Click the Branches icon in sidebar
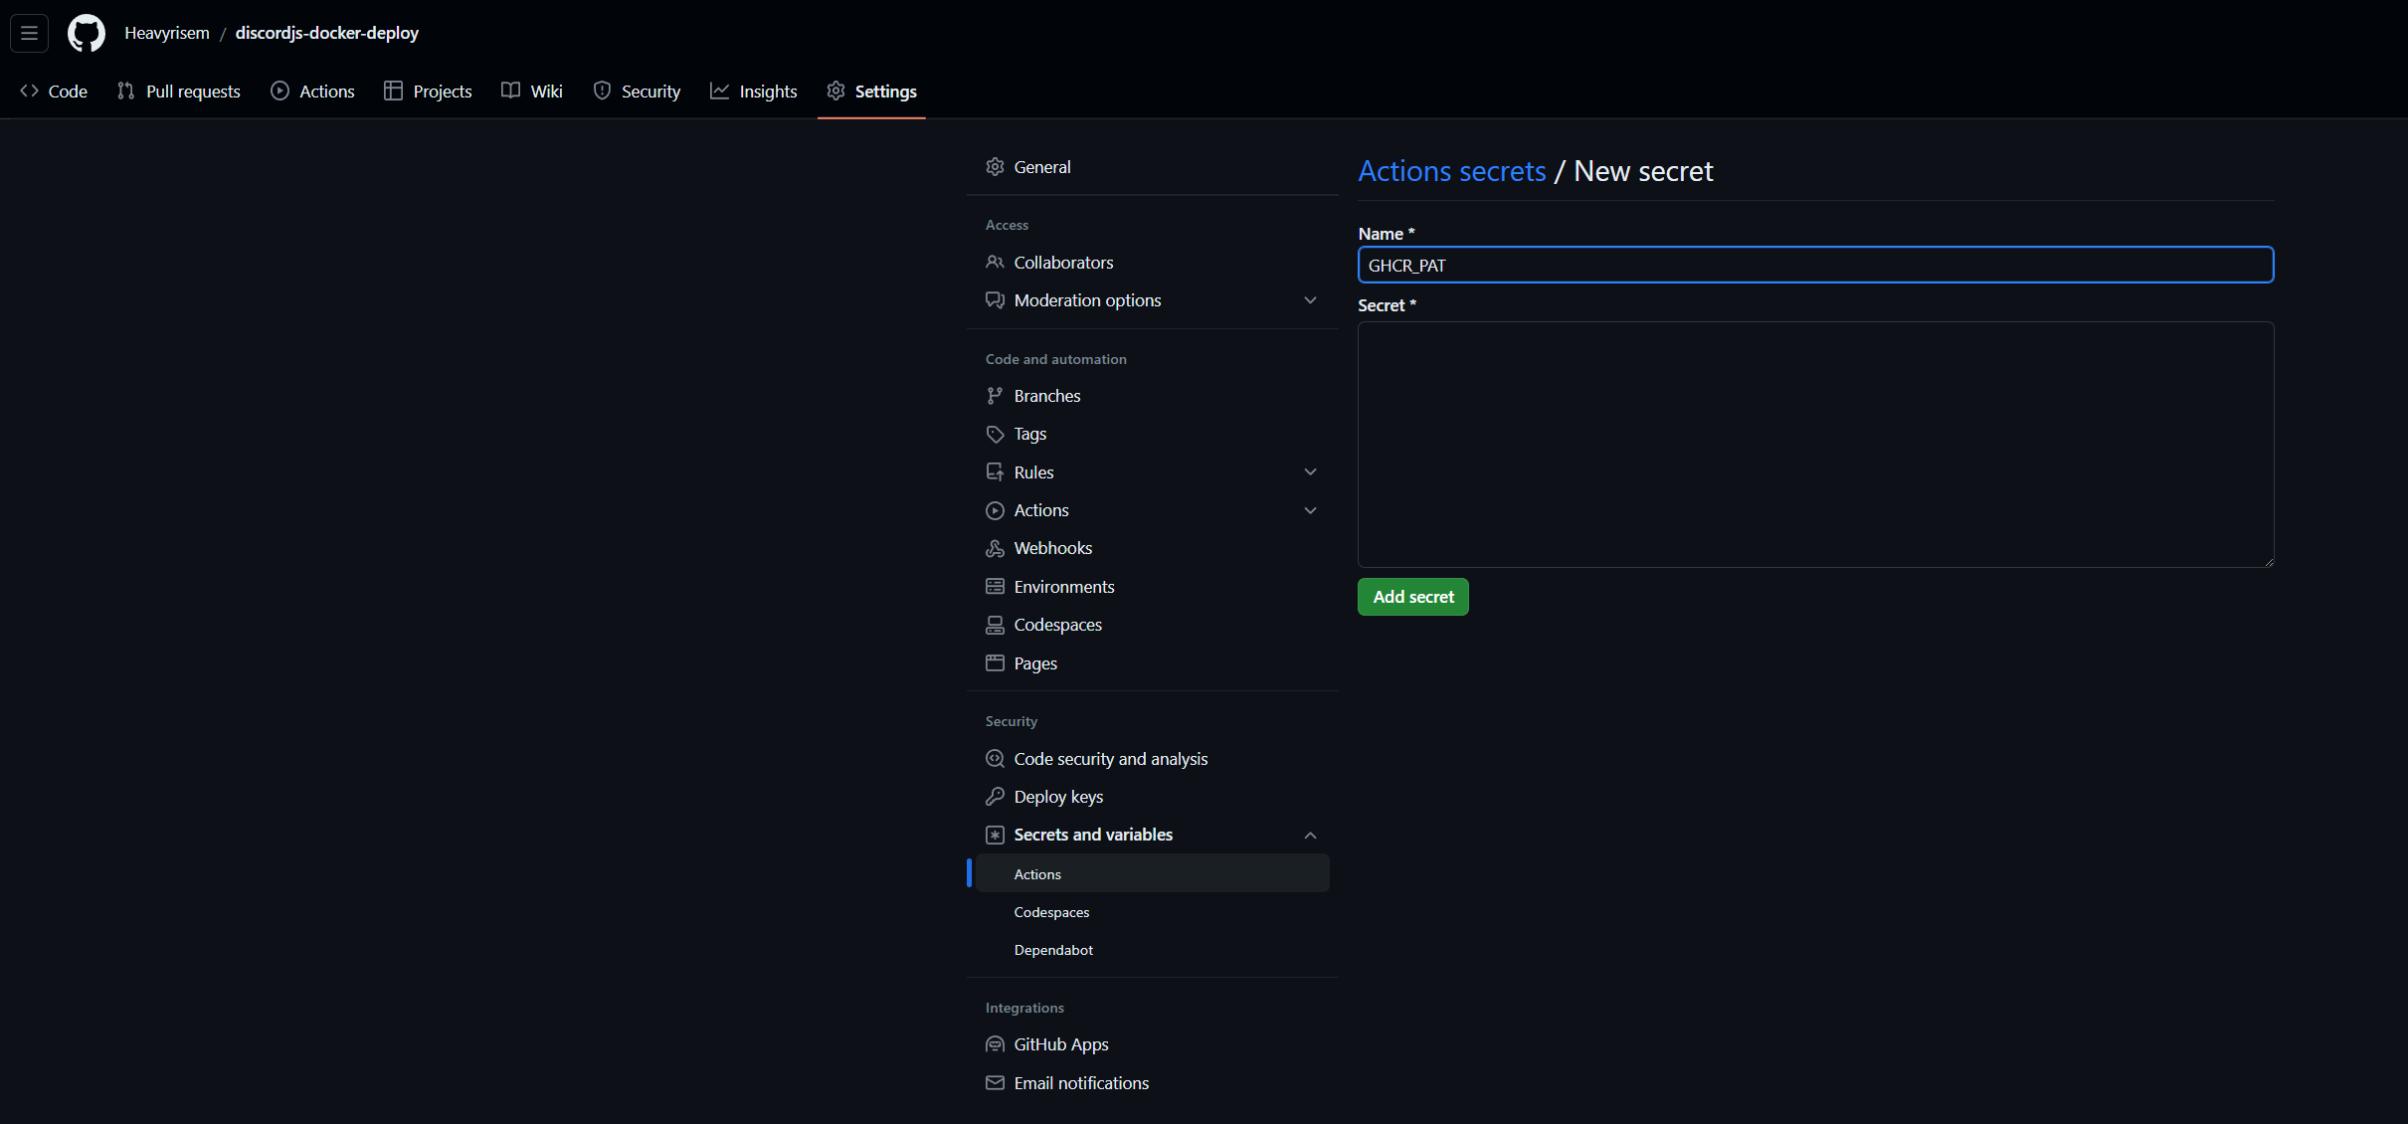 [995, 396]
